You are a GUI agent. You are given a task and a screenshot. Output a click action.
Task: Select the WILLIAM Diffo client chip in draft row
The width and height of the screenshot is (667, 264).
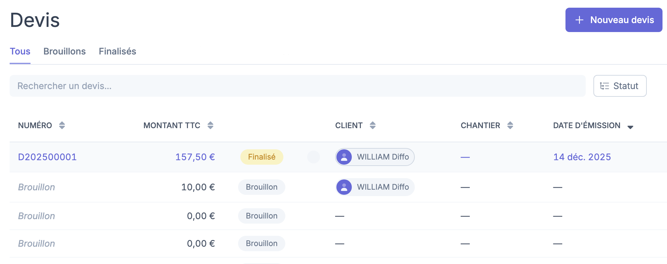pyautogui.click(x=383, y=187)
